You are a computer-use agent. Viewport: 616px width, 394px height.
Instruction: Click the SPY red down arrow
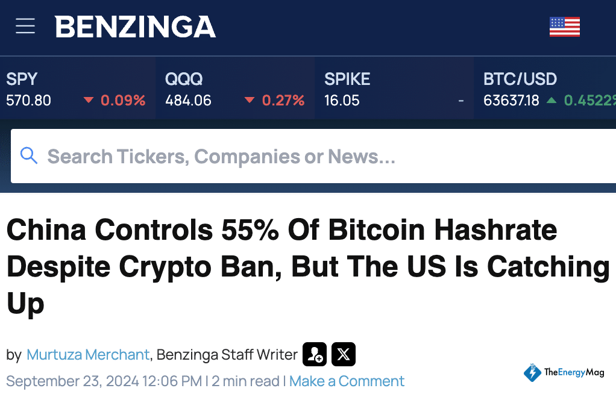coord(89,101)
